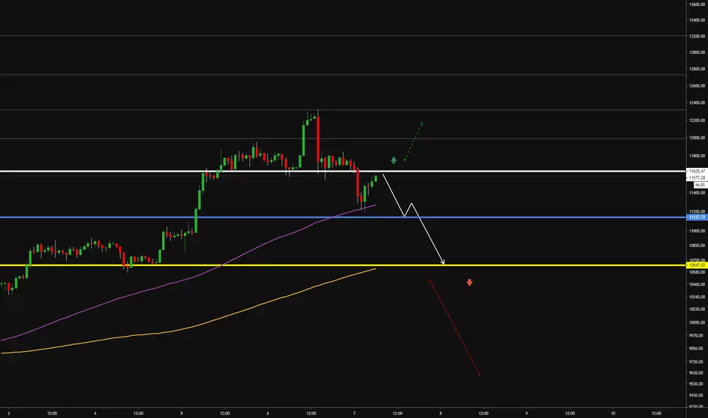Image resolution: width=708 pixels, height=418 pixels.
Task: Click the 9430.00 price axis label
Action: pyautogui.click(x=697, y=395)
